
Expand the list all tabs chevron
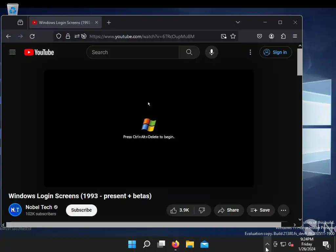tap(238, 22)
